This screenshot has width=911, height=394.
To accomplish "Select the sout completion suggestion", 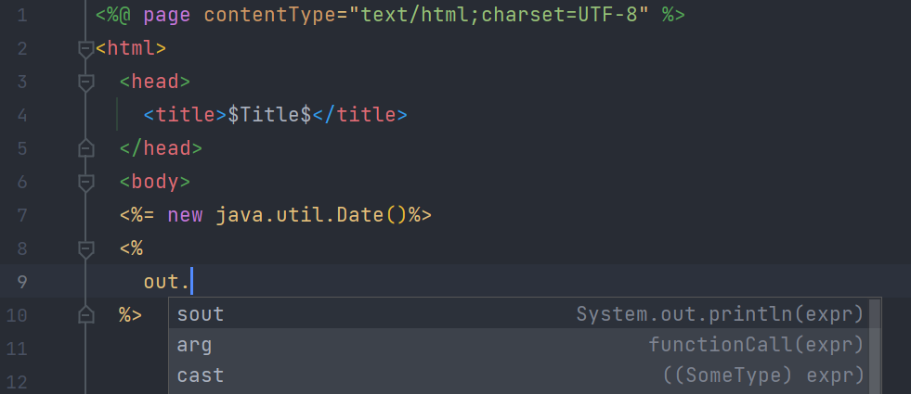I will pyautogui.click(x=519, y=314).
